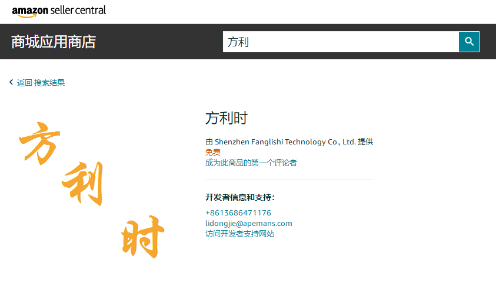Click the 方利时 app logo image
The height and width of the screenshot is (307, 496).
(92, 190)
